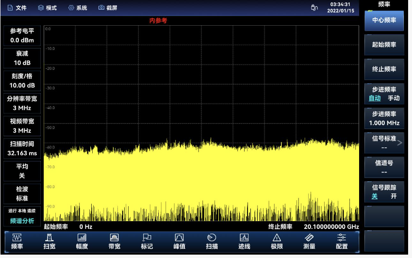Turn 信号跟踪 signal tracking to 开
This screenshot has height=258, width=412.
[x=394, y=196]
